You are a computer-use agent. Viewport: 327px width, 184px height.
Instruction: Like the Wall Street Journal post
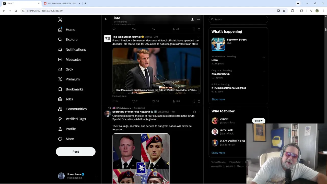point(154,101)
